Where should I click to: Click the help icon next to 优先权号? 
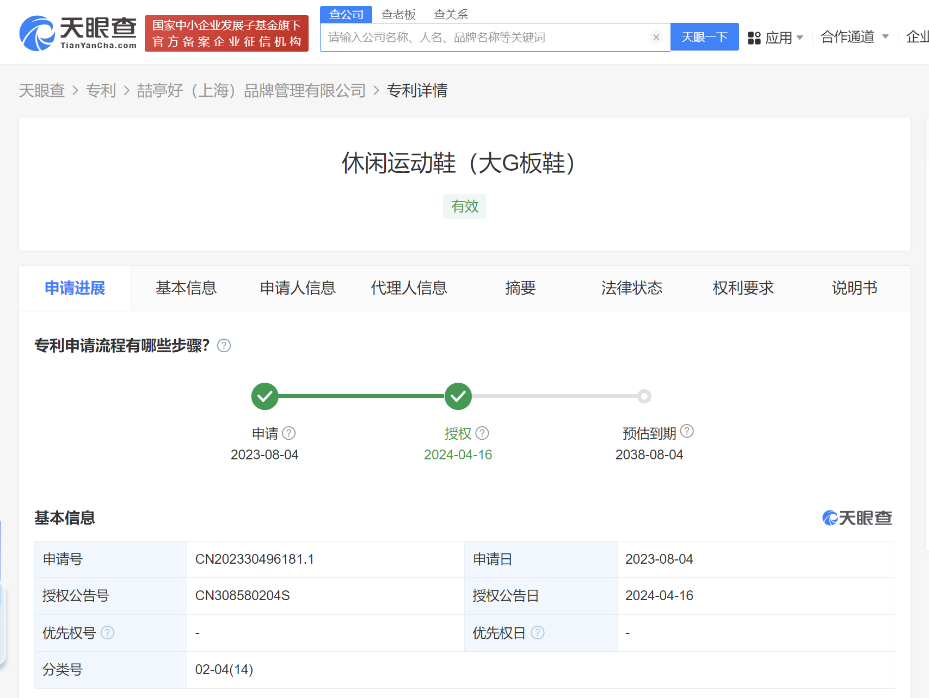[108, 633]
